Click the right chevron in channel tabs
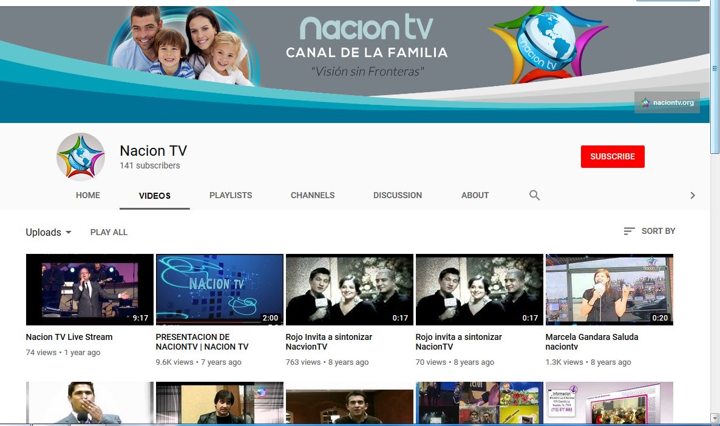Viewport: 720px width, 426px height. 692,195
